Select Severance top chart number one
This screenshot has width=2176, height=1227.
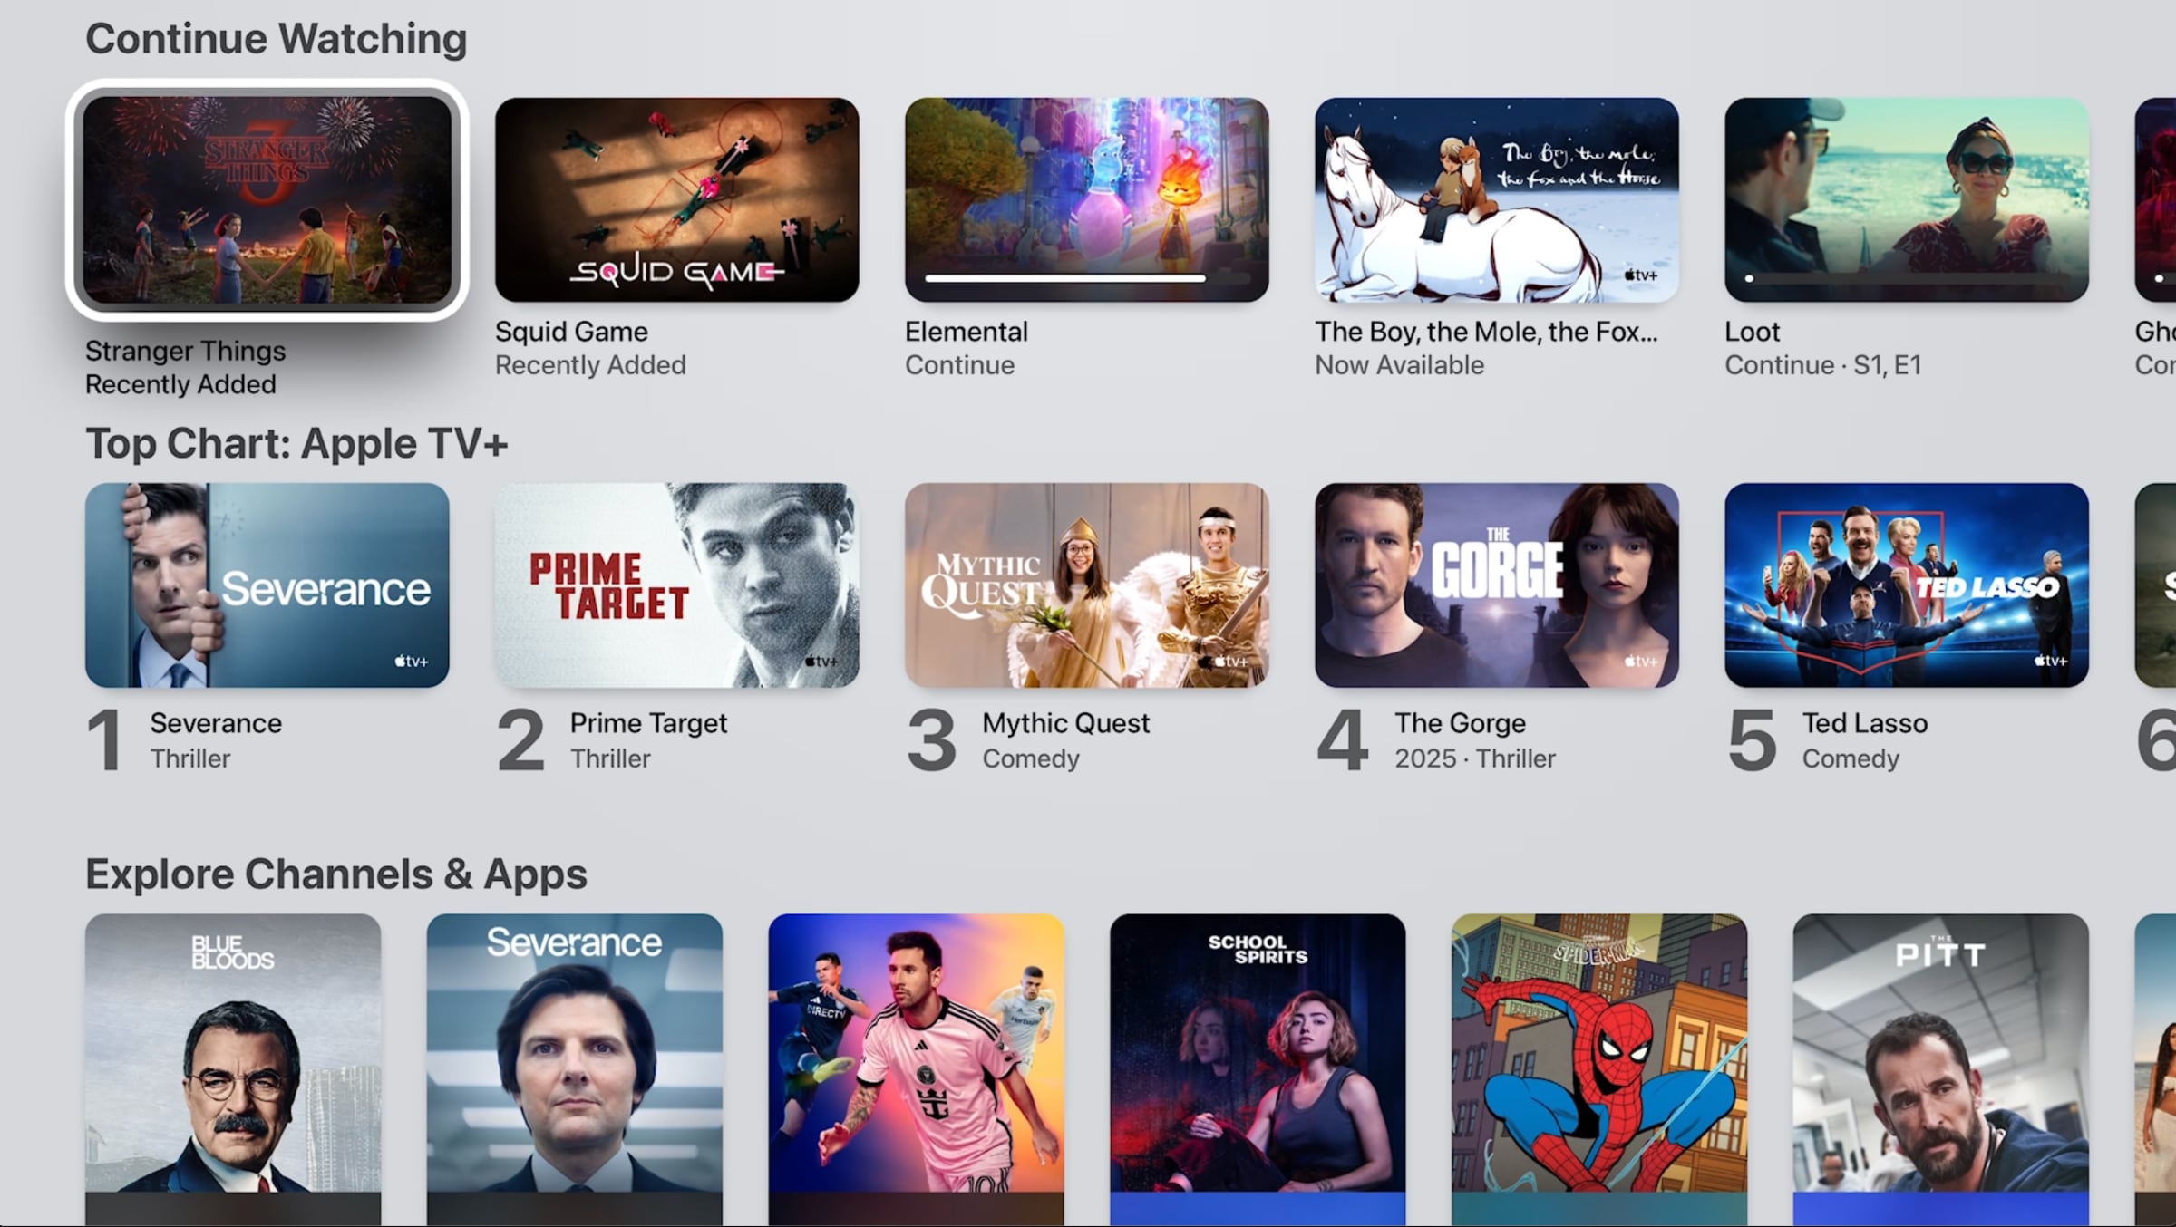(x=267, y=583)
